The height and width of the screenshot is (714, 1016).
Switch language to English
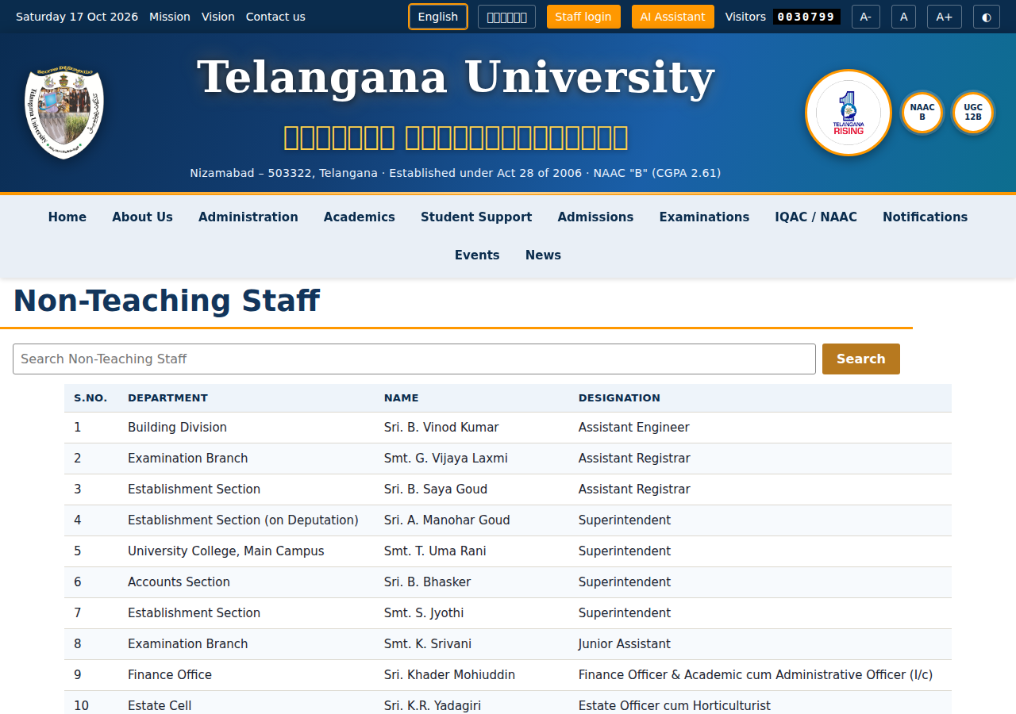click(438, 17)
